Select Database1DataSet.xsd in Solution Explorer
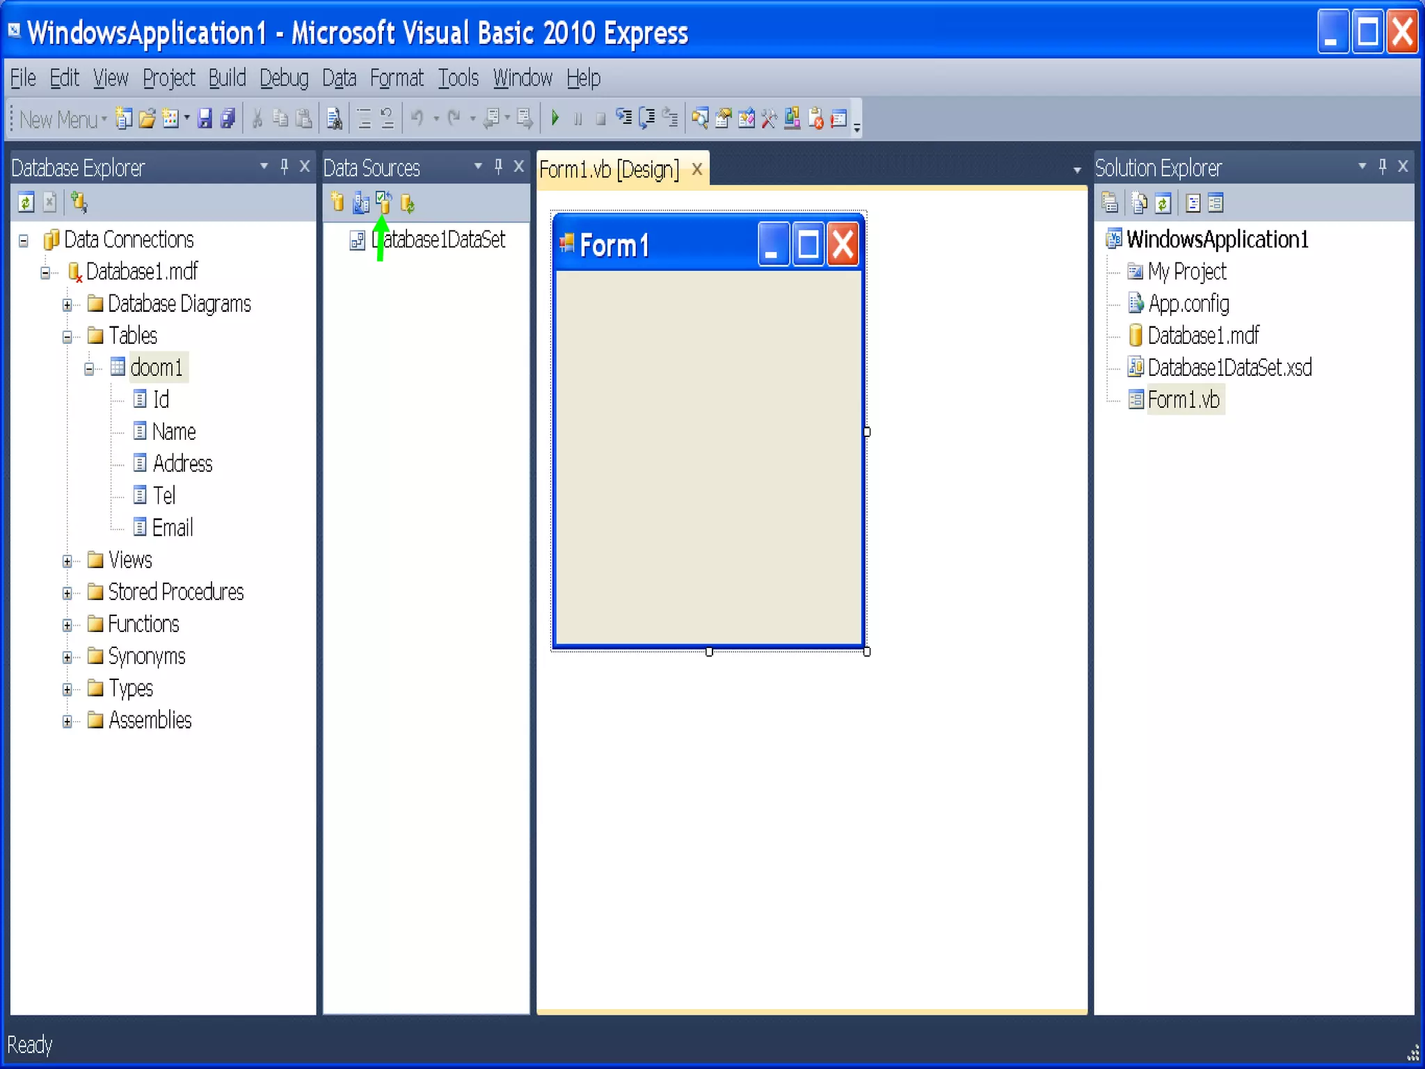 [x=1229, y=367]
